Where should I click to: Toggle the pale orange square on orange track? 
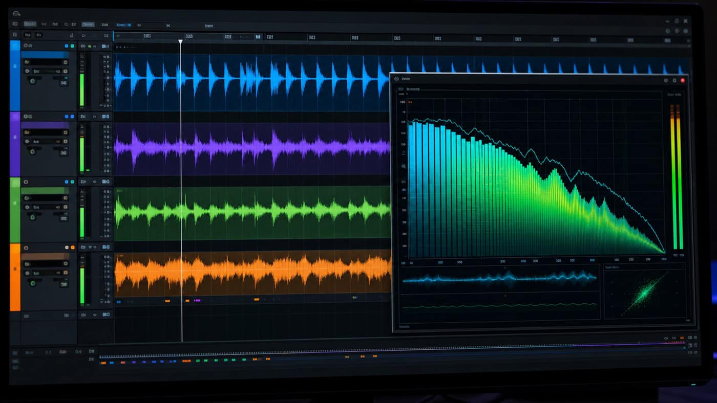coord(66,247)
